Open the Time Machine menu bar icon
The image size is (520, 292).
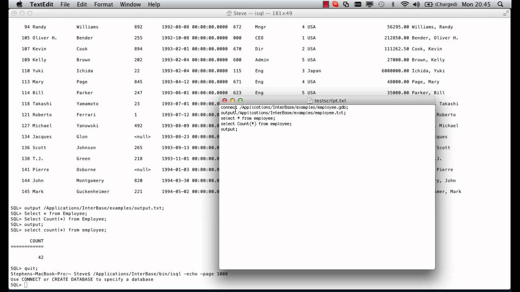(x=381, y=4)
